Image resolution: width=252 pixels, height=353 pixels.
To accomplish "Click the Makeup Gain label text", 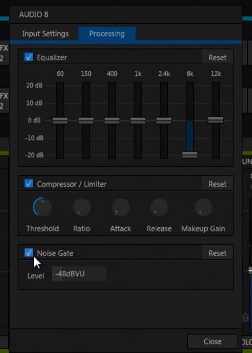I will point(203,228).
